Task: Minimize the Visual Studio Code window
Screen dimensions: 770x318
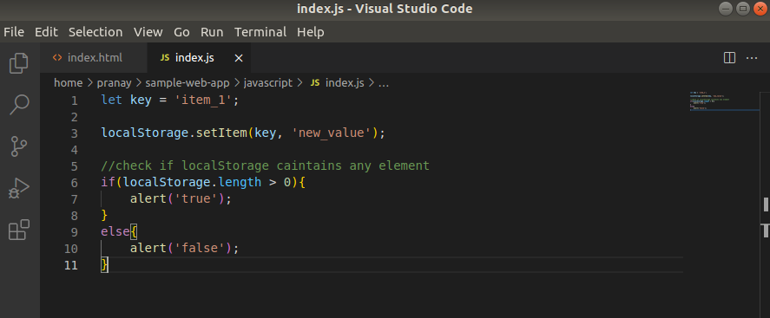Action: coord(727,9)
